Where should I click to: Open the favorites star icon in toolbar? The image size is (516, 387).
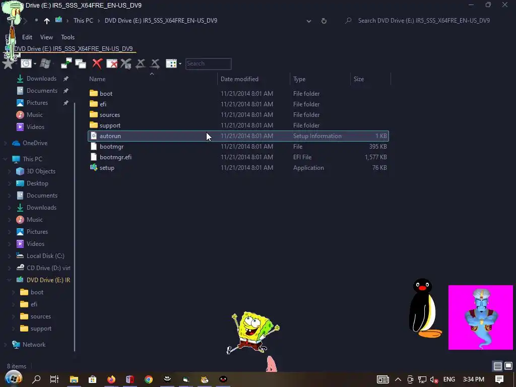pos(8,64)
